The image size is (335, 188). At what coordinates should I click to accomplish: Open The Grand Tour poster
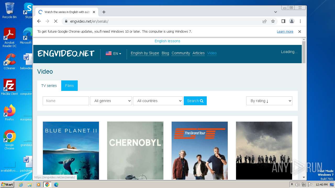click(200, 150)
